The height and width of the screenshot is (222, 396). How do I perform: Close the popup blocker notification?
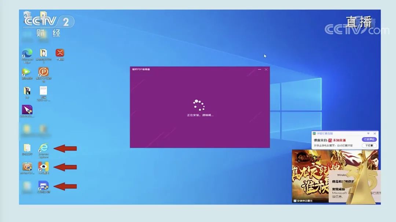pyautogui.click(x=374, y=134)
